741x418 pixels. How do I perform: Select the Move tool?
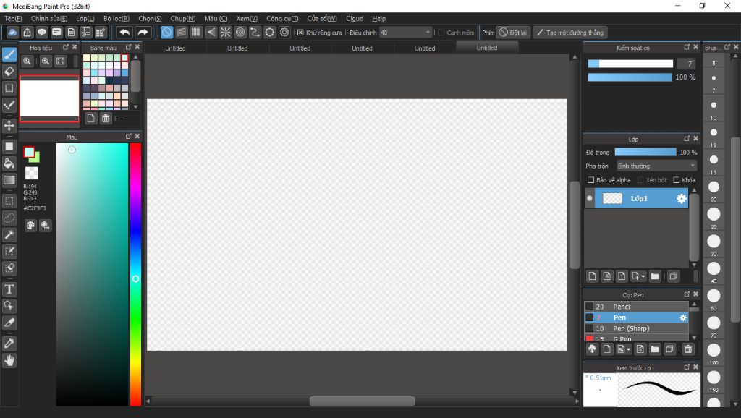click(9, 125)
